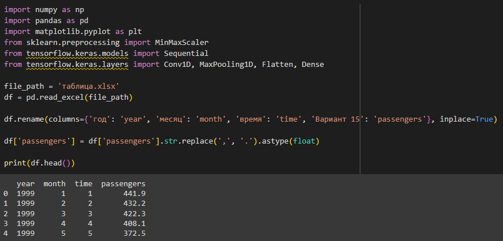Click the 'year' output column header
This screenshot has width=503, height=241.
pos(25,184)
